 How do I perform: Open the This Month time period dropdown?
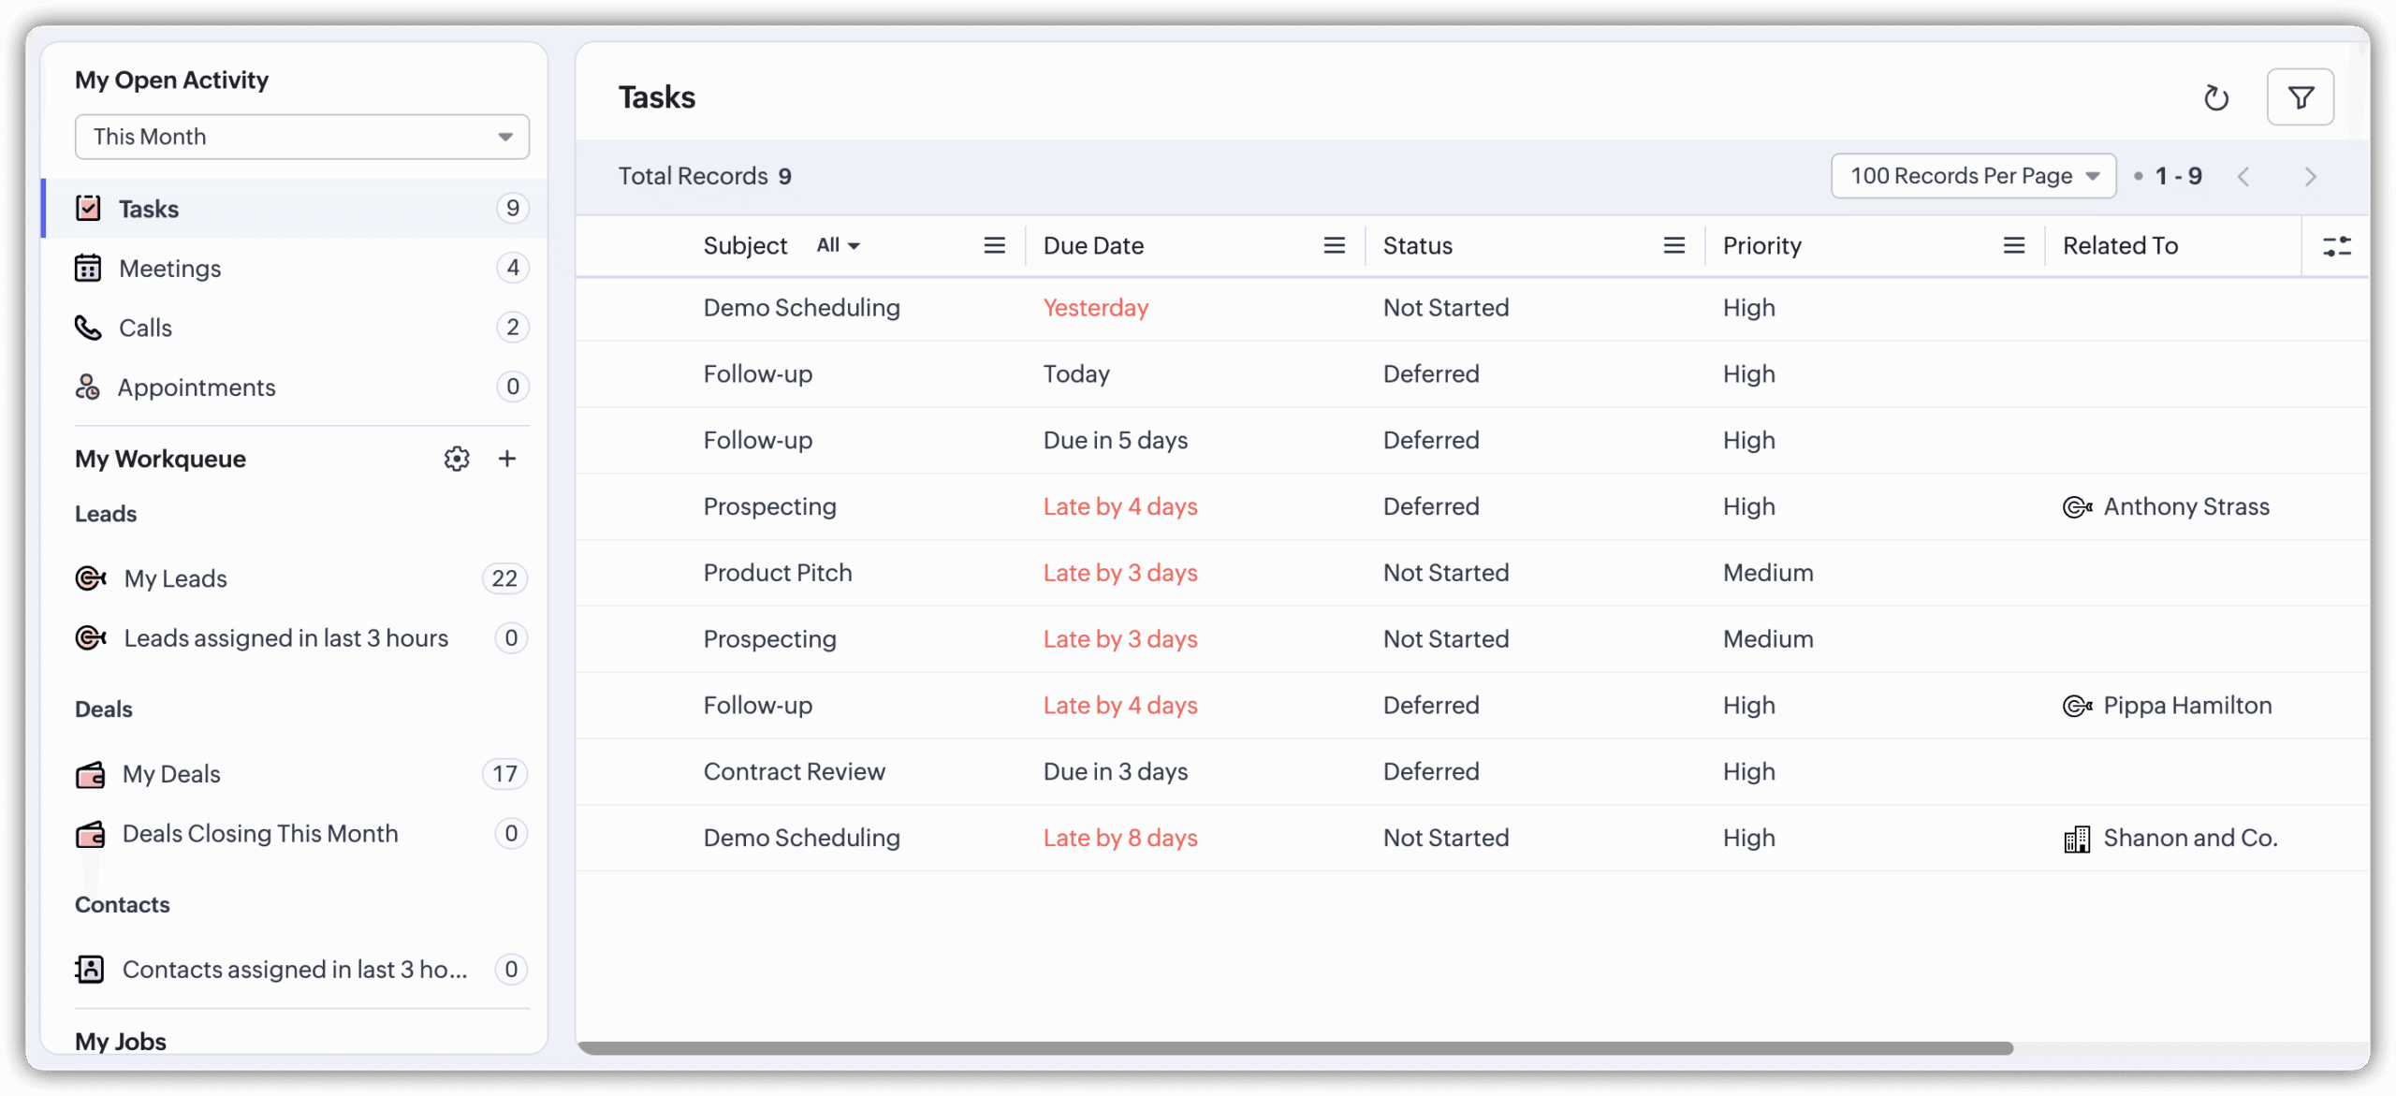301,137
